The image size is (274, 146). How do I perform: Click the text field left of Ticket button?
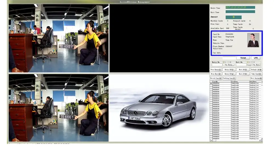coord(229,58)
